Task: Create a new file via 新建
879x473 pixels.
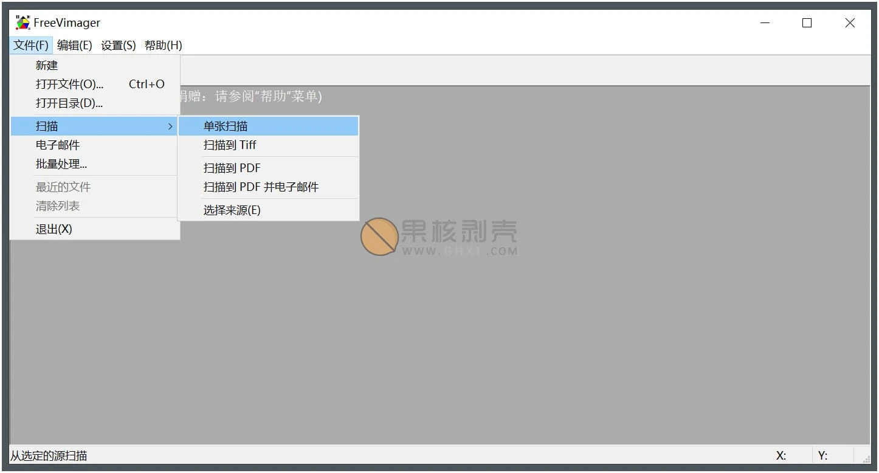Action: (47, 65)
